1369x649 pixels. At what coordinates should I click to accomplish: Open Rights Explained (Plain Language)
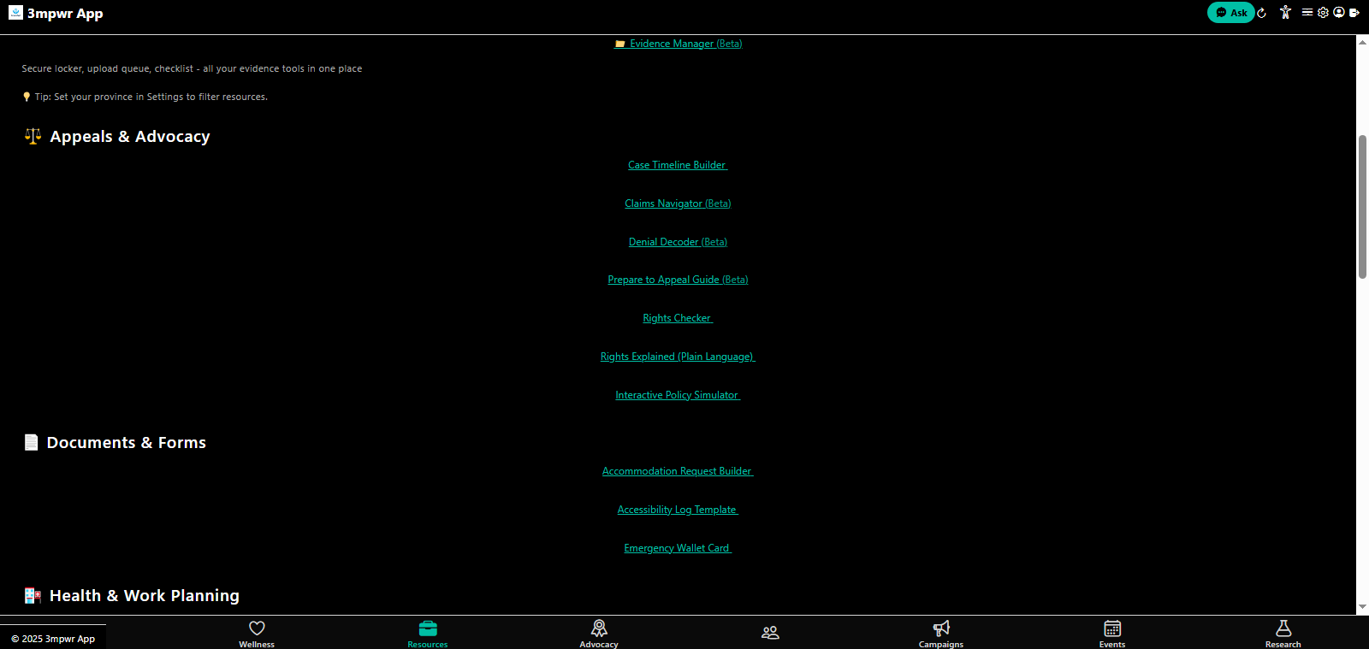pyautogui.click(x=678, y=357)
